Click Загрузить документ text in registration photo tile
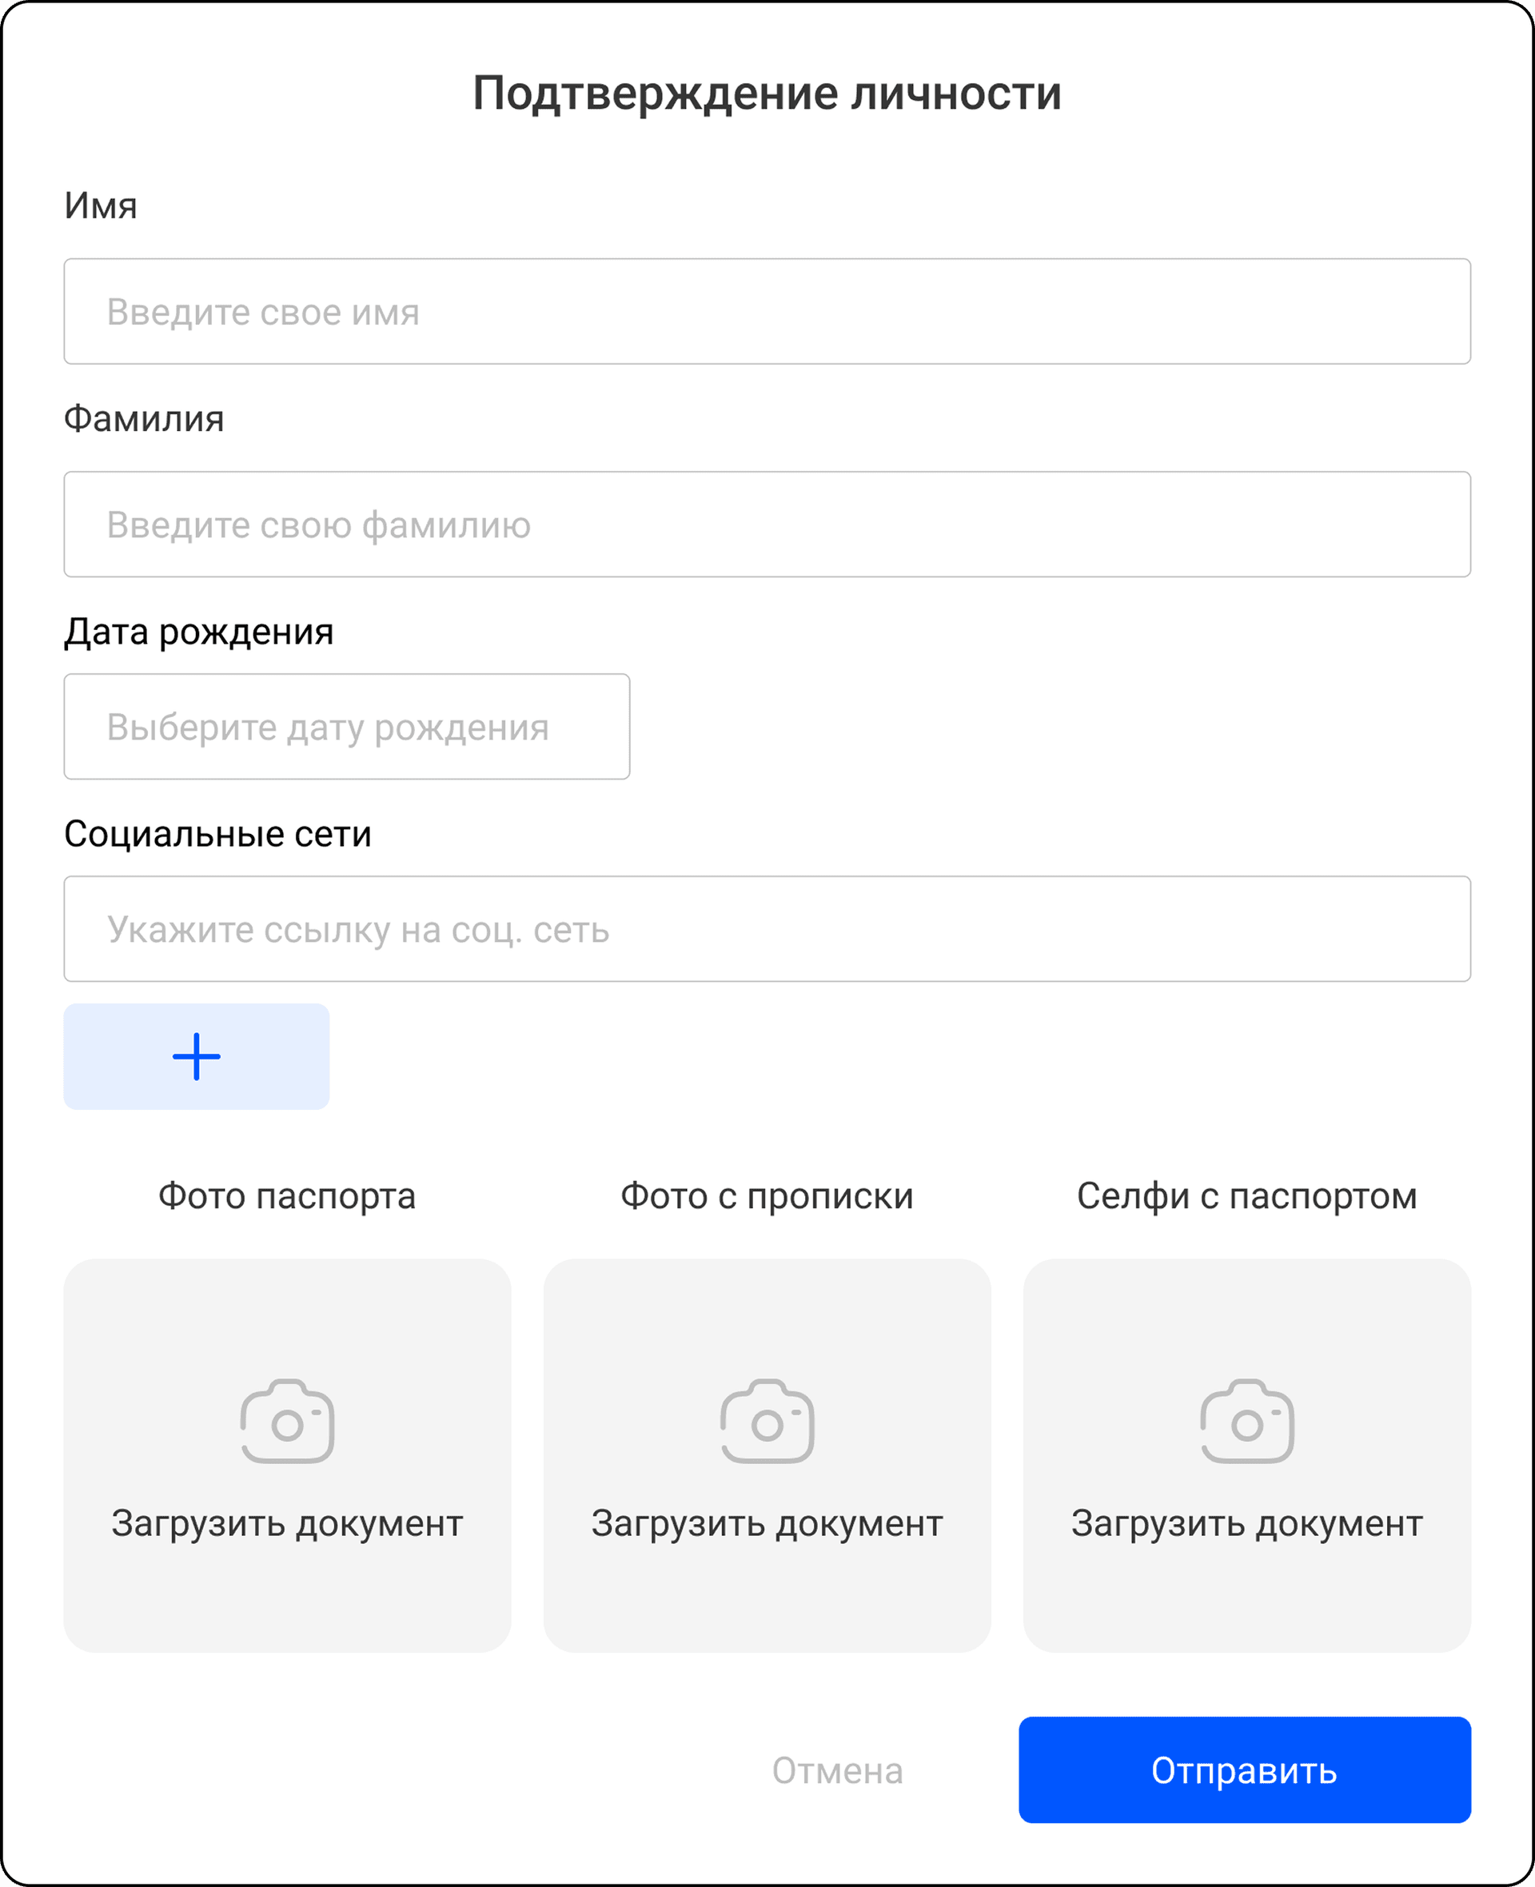This screenshot has height=1887, width=1535. click(767, 1523)
